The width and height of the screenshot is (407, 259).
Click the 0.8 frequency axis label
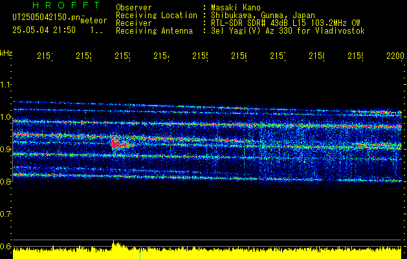click(x=6, y=181)
